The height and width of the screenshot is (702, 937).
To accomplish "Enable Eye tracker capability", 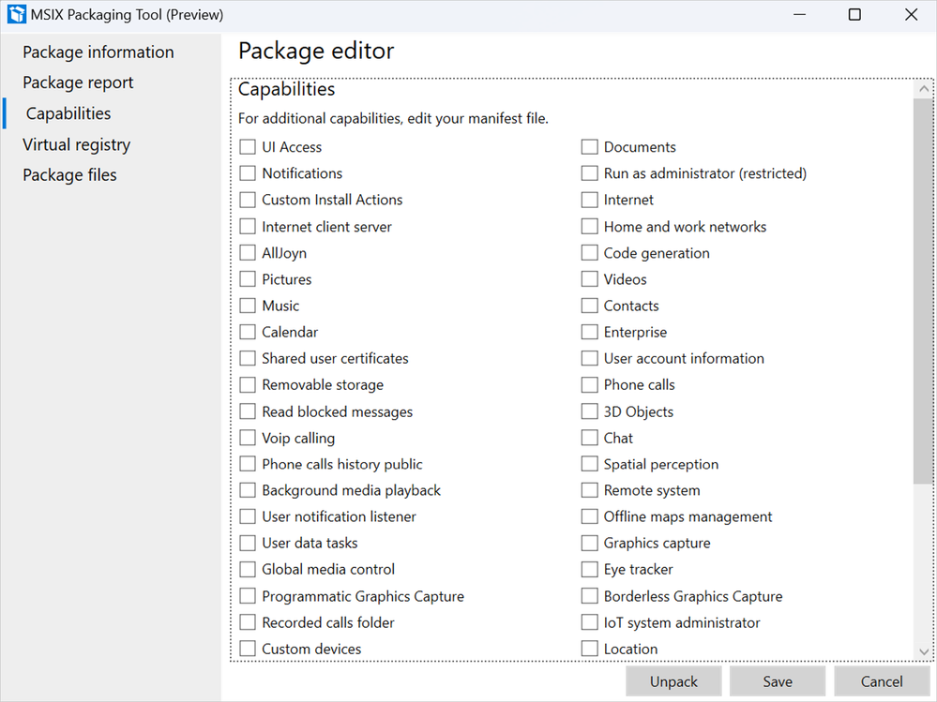I will [589, 569].
